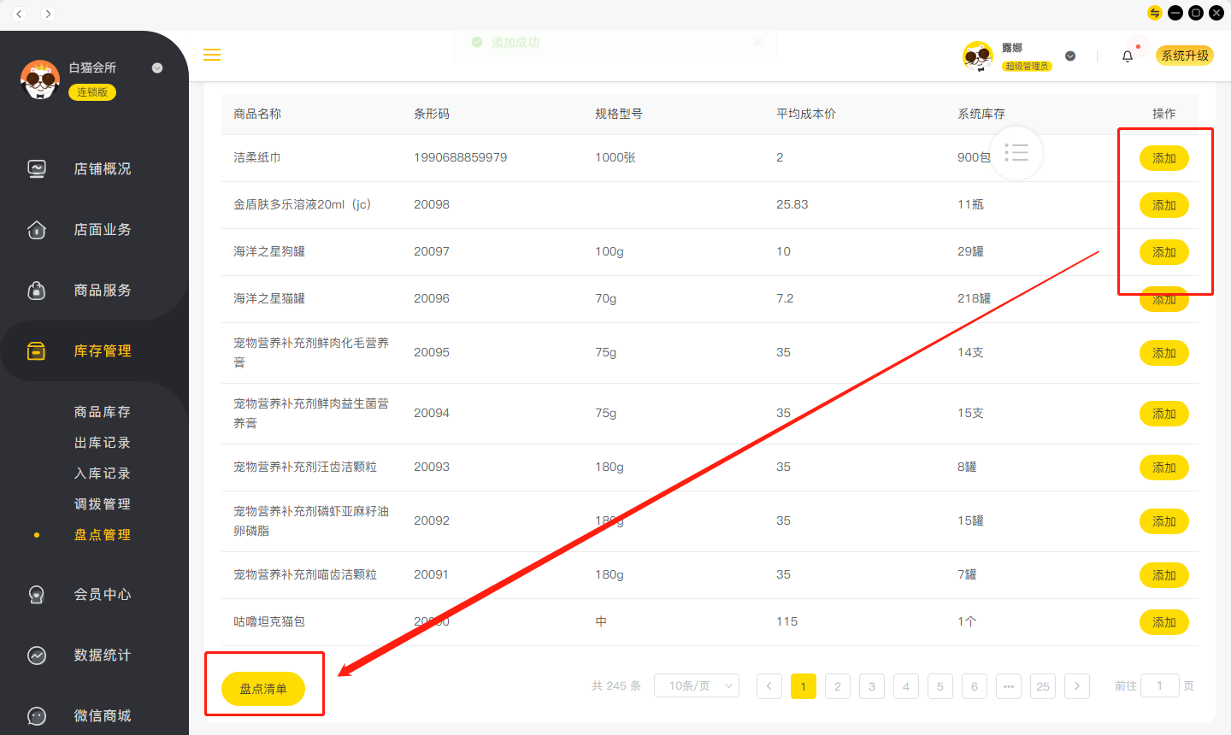Click the 超级管理员 role badge
Viewport: 1231px width, 735px height.
pyautogui.click(x=1027, y=66)
